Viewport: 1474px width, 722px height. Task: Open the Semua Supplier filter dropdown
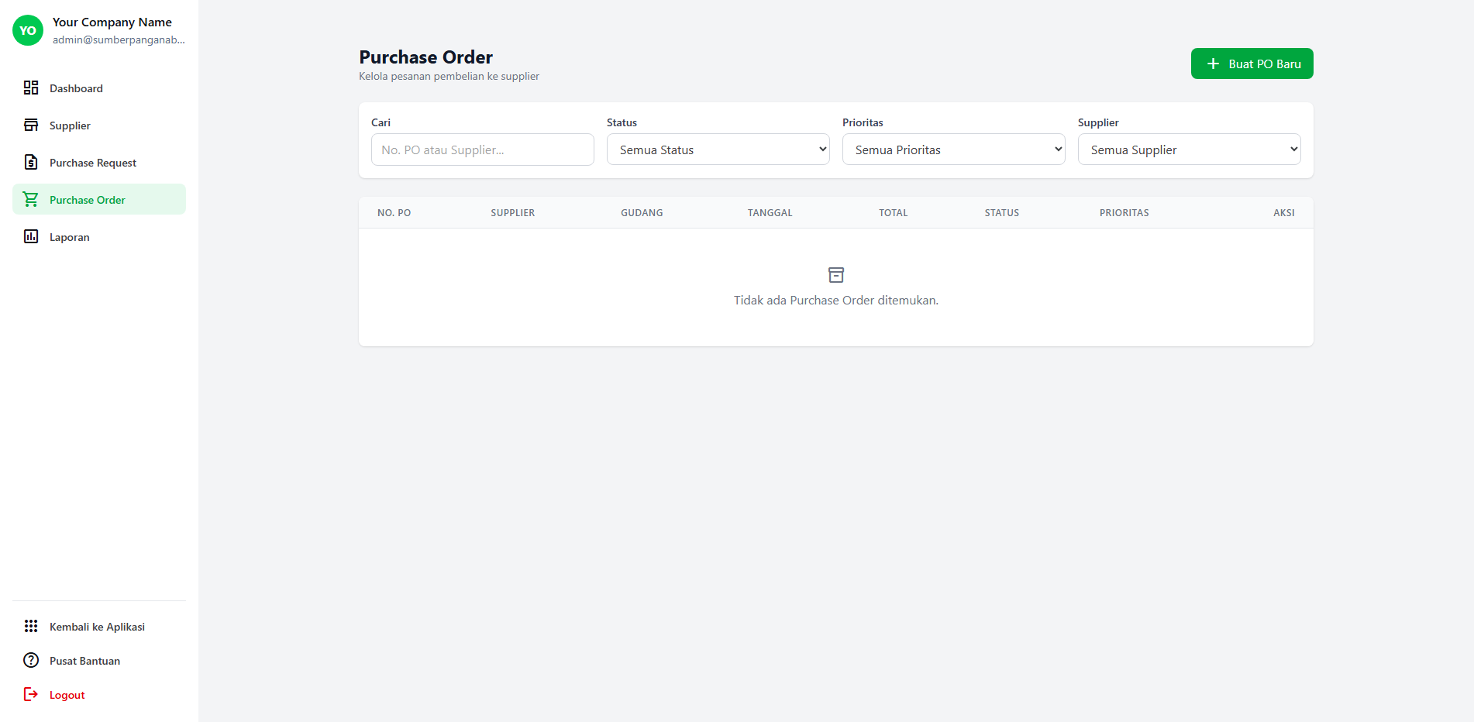click(1189, 150)
